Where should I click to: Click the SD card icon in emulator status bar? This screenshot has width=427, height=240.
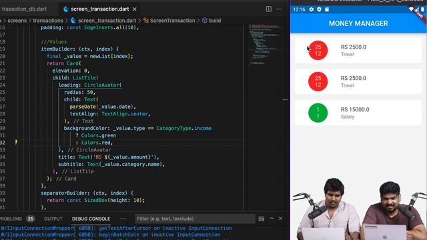pyautogui.click(x=327, y=9)
